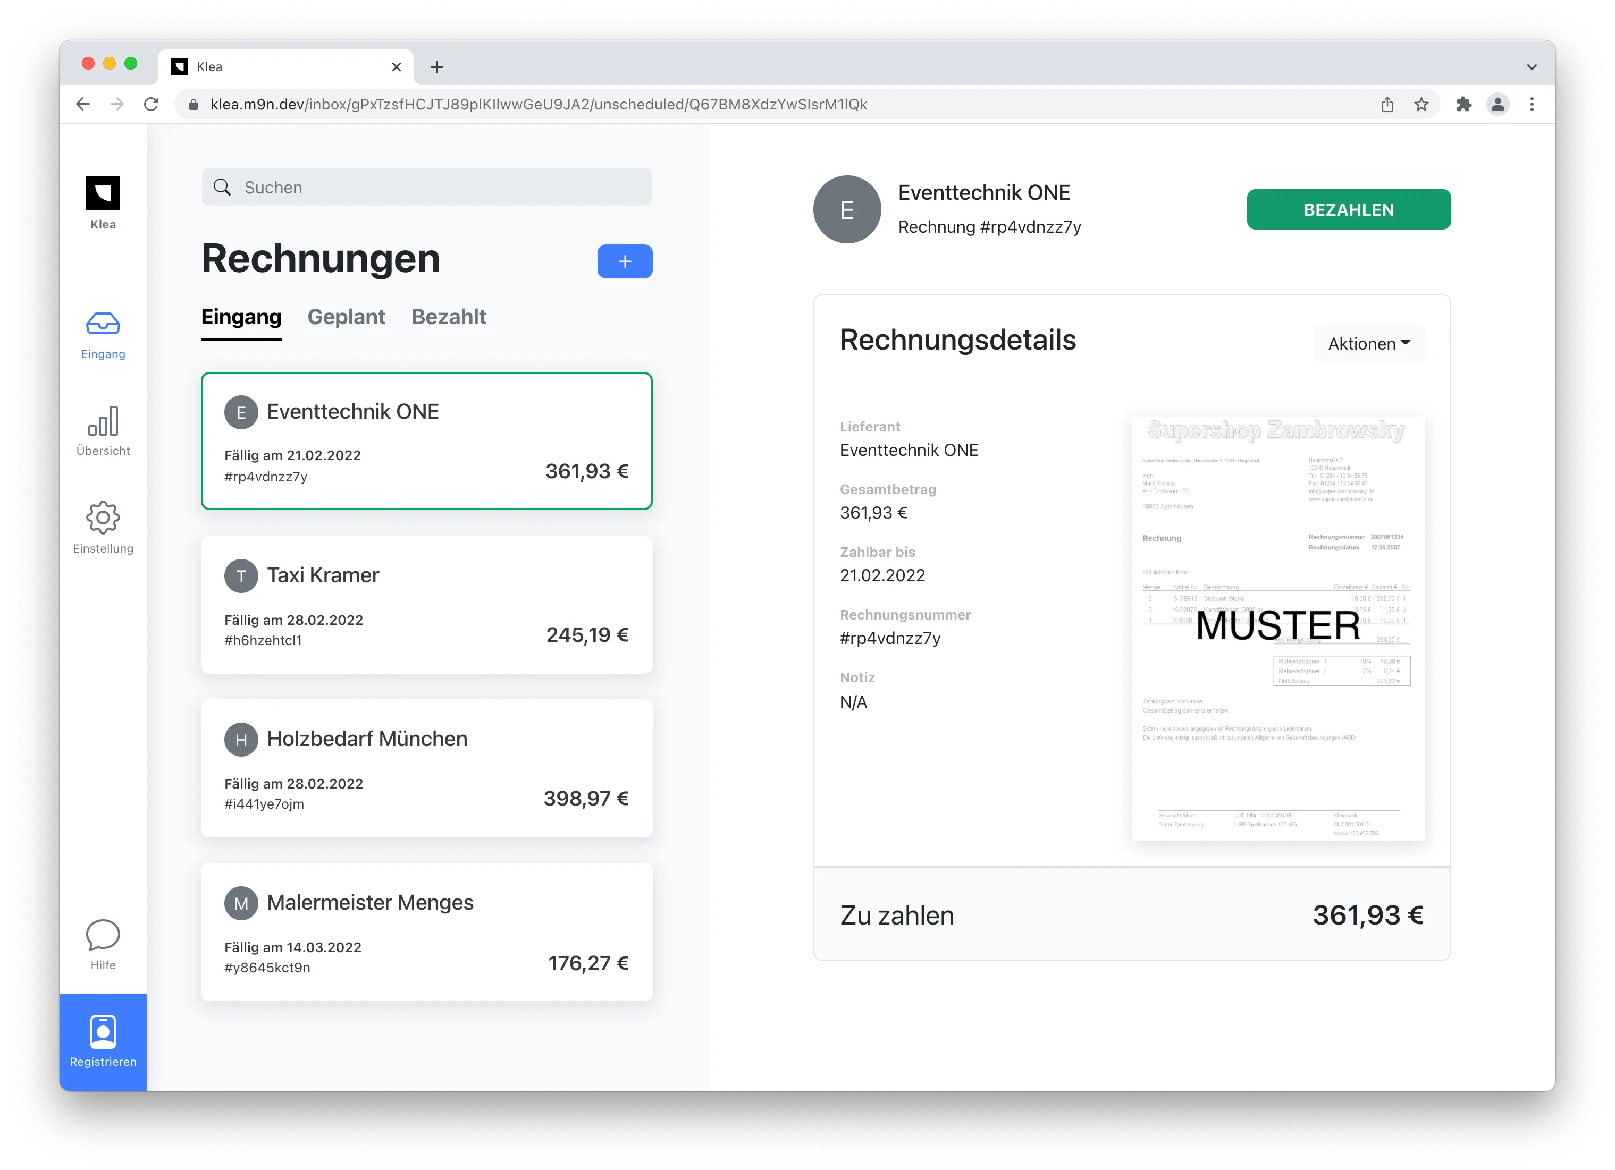This screenshot has width=1615, height=1170.
Task: Click the browser extensions puzzle icon
Action: pyautogui.click(x=1463, y=105)
